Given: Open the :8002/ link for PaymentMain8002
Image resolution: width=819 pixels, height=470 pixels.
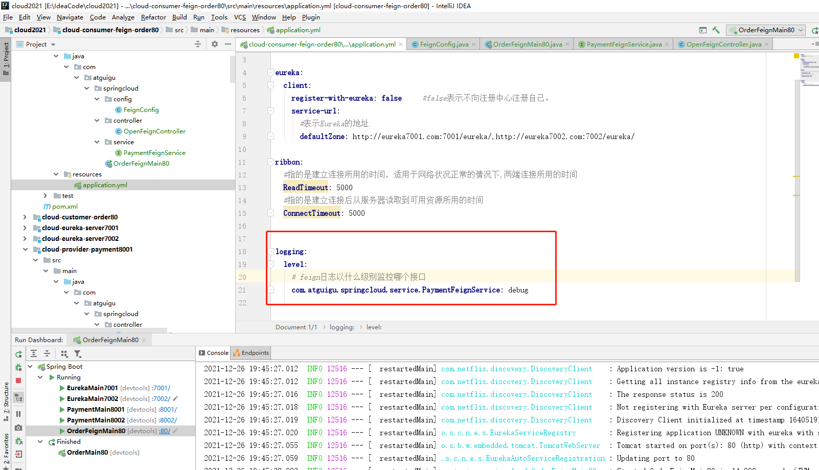Looking at the screenshot, I should pyautogui.click(x=168, y=420).
